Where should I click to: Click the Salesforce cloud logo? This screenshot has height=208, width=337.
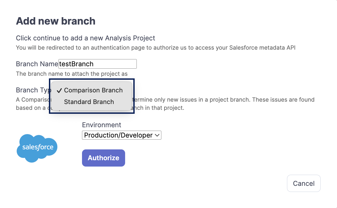pos(37,148)
